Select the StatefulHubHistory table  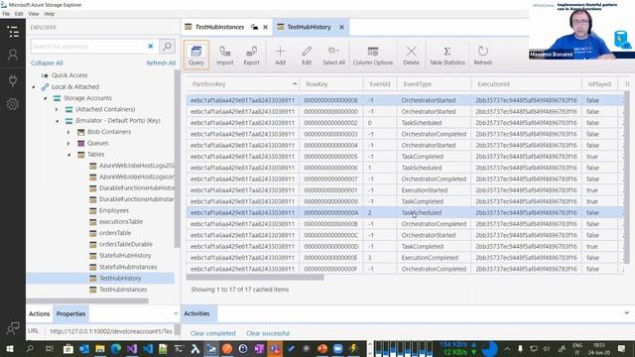[x=125, y=256]
